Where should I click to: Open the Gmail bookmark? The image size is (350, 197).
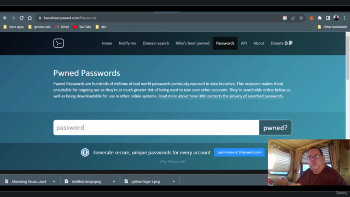pos(62,27)
